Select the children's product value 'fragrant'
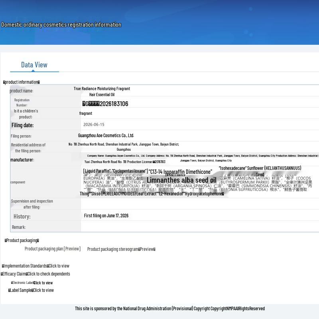Image resolution: width=319 pixels, height=319 pixels. tap(86, 113)
